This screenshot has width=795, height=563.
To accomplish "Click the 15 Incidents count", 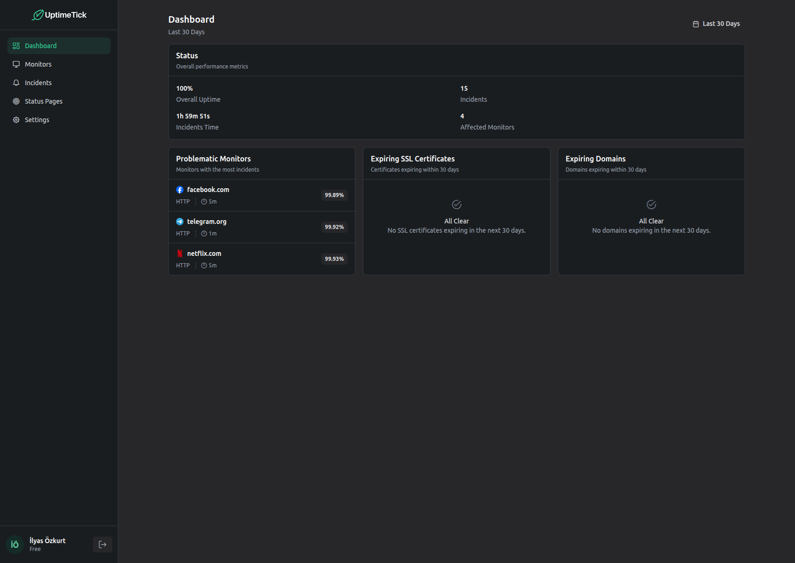I will [464, 88].
